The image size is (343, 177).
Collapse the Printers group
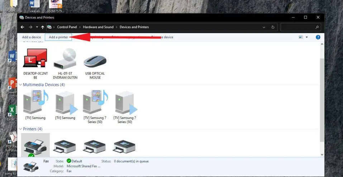pos(20,129)
